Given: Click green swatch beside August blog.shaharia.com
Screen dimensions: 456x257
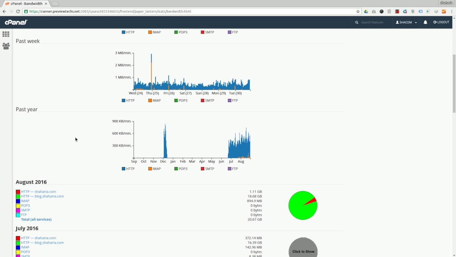Looking at the screenshot, I should pyautogui.click(x=18, y=197).
